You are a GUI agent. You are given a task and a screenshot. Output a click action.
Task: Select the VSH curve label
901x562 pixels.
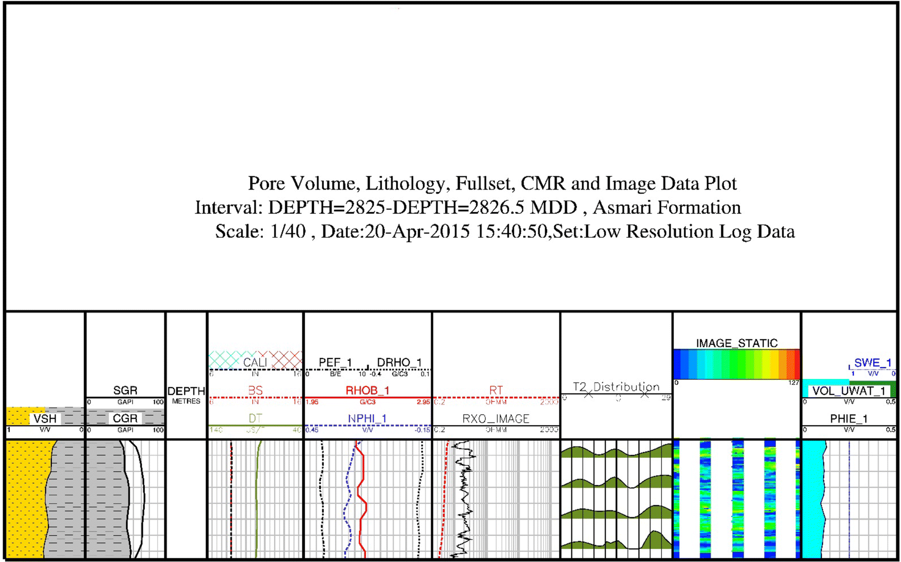46,419
